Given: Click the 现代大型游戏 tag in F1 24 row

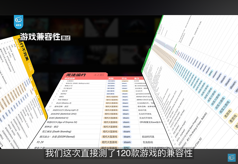Looking at the screenshot, I should tap(110, 142).
